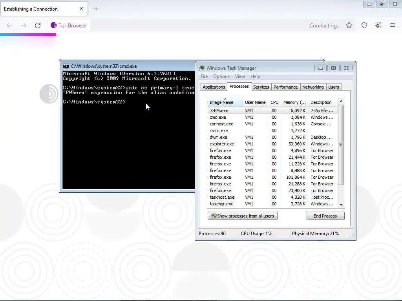Sort processes by Description column header
The image size is (402, 301).
click(323, 102)
